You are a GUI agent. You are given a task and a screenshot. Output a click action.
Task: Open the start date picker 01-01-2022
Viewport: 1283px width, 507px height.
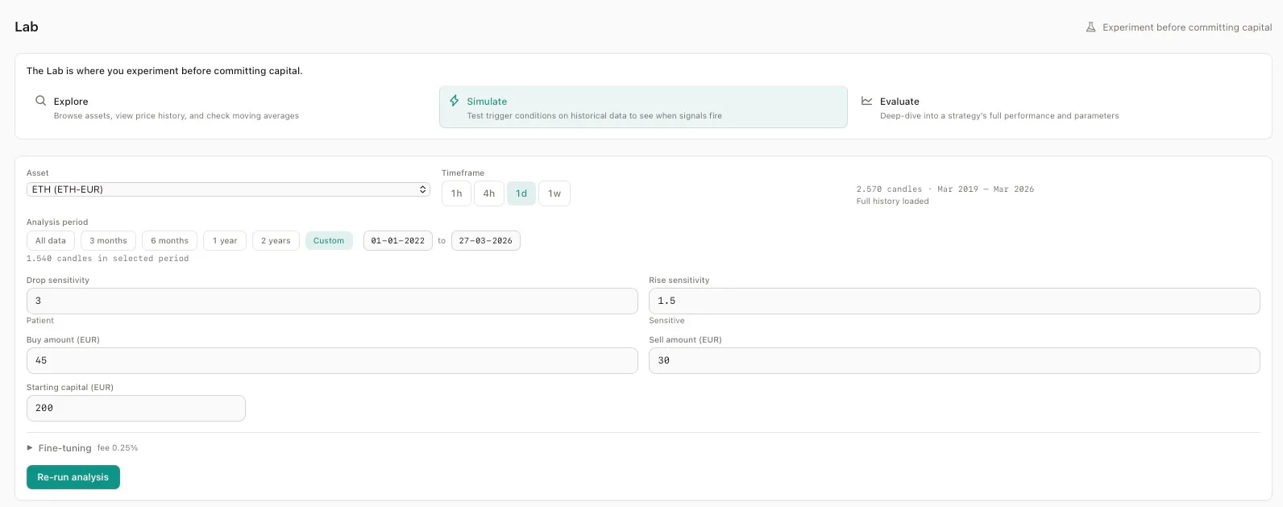(397, 241)
